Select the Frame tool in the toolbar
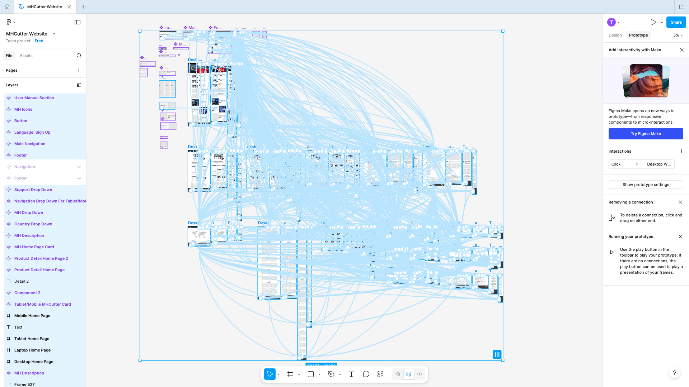 tap(290, 374)
